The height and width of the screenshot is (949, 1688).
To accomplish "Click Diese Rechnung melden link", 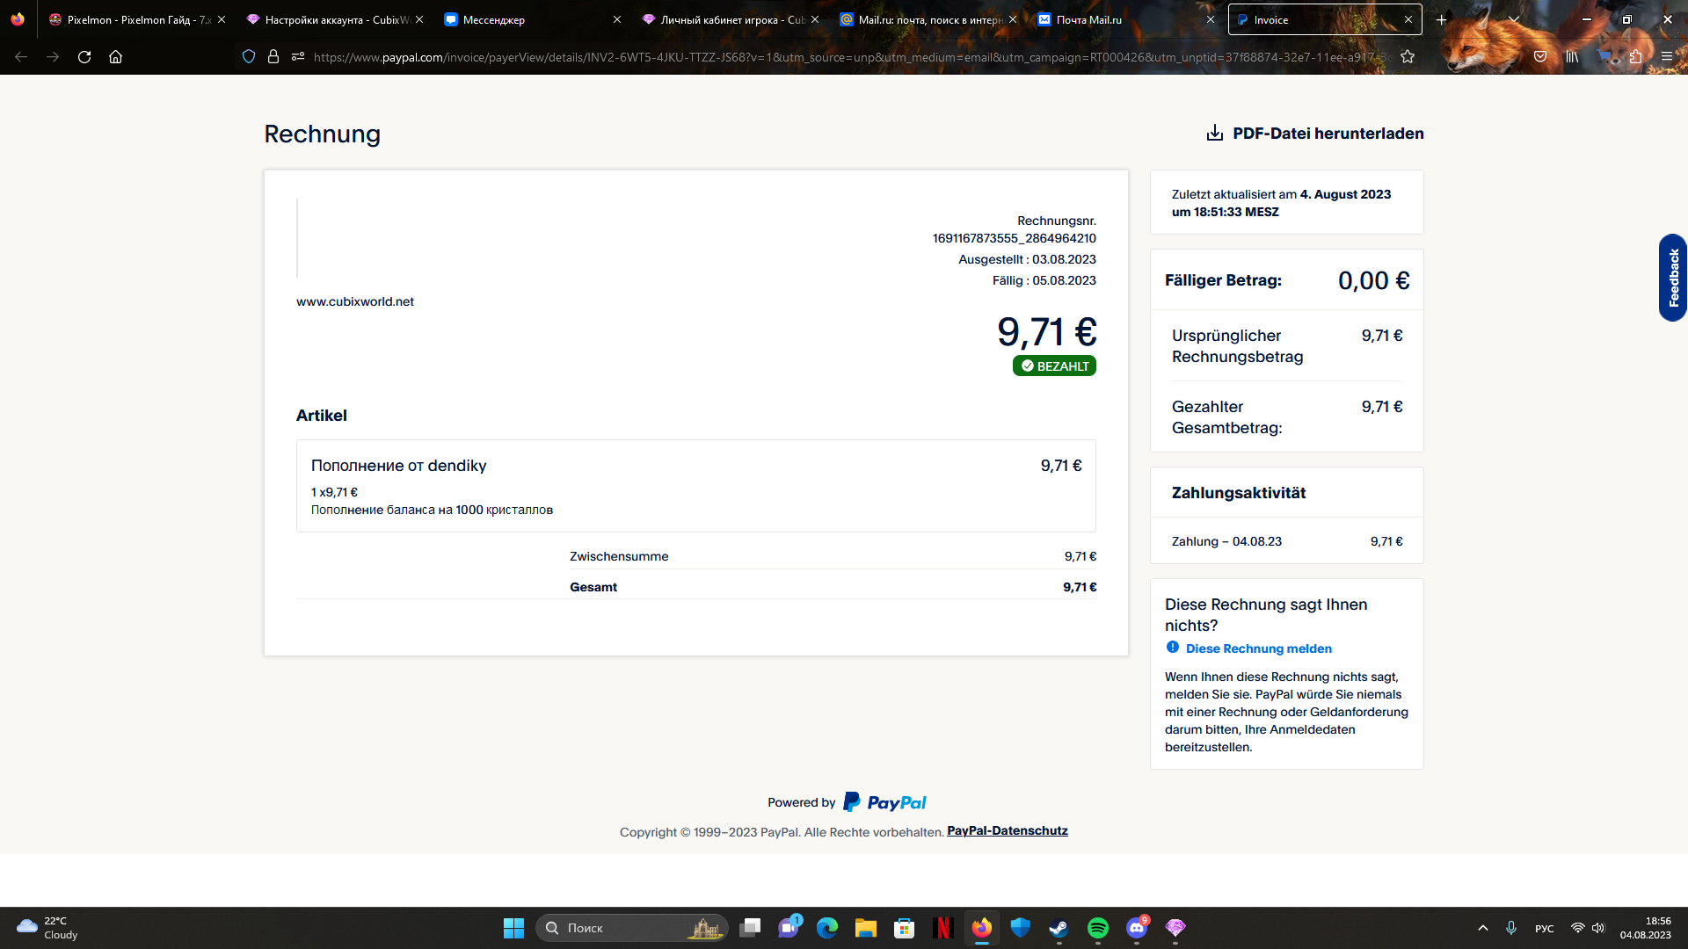I will (1258, 648).
